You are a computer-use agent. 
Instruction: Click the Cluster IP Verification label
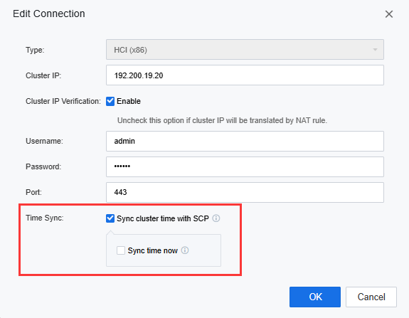(63, 101)
